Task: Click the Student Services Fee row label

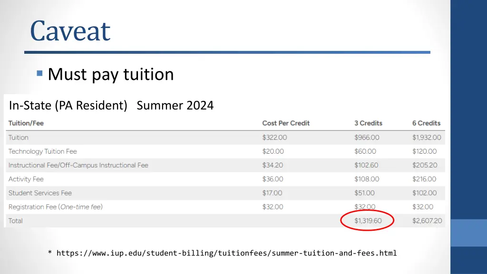Action: 40,193
